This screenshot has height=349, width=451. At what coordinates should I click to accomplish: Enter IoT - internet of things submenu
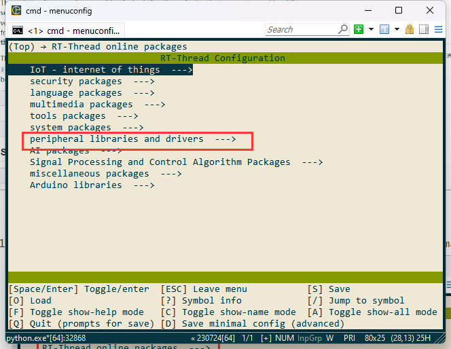[x=101, y=70]
